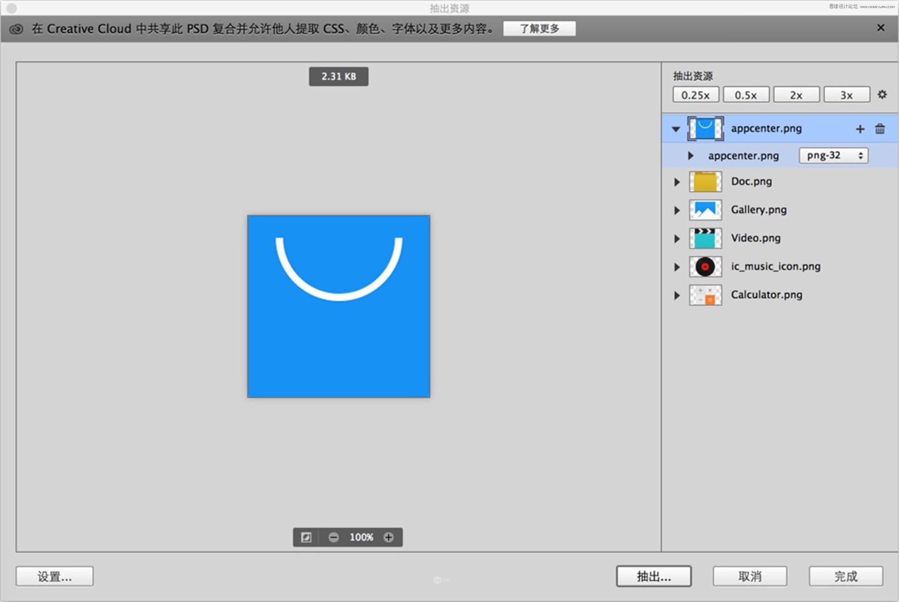Select the Gallery.png file name
Image resolution: width=899 pixels, height=602 pixels.
tap(758, 210)
